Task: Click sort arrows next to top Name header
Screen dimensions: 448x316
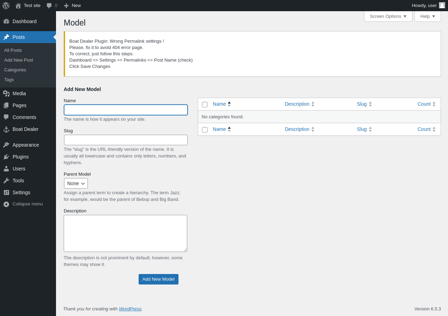Action: pos(229,104)
